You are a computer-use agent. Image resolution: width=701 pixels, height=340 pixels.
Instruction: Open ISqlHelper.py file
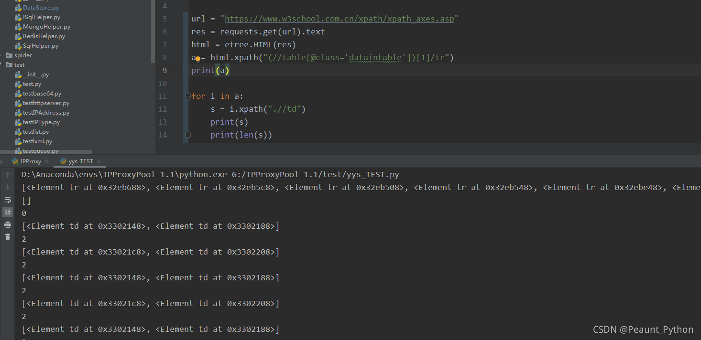pyautogui.click(x=42, y=17)
